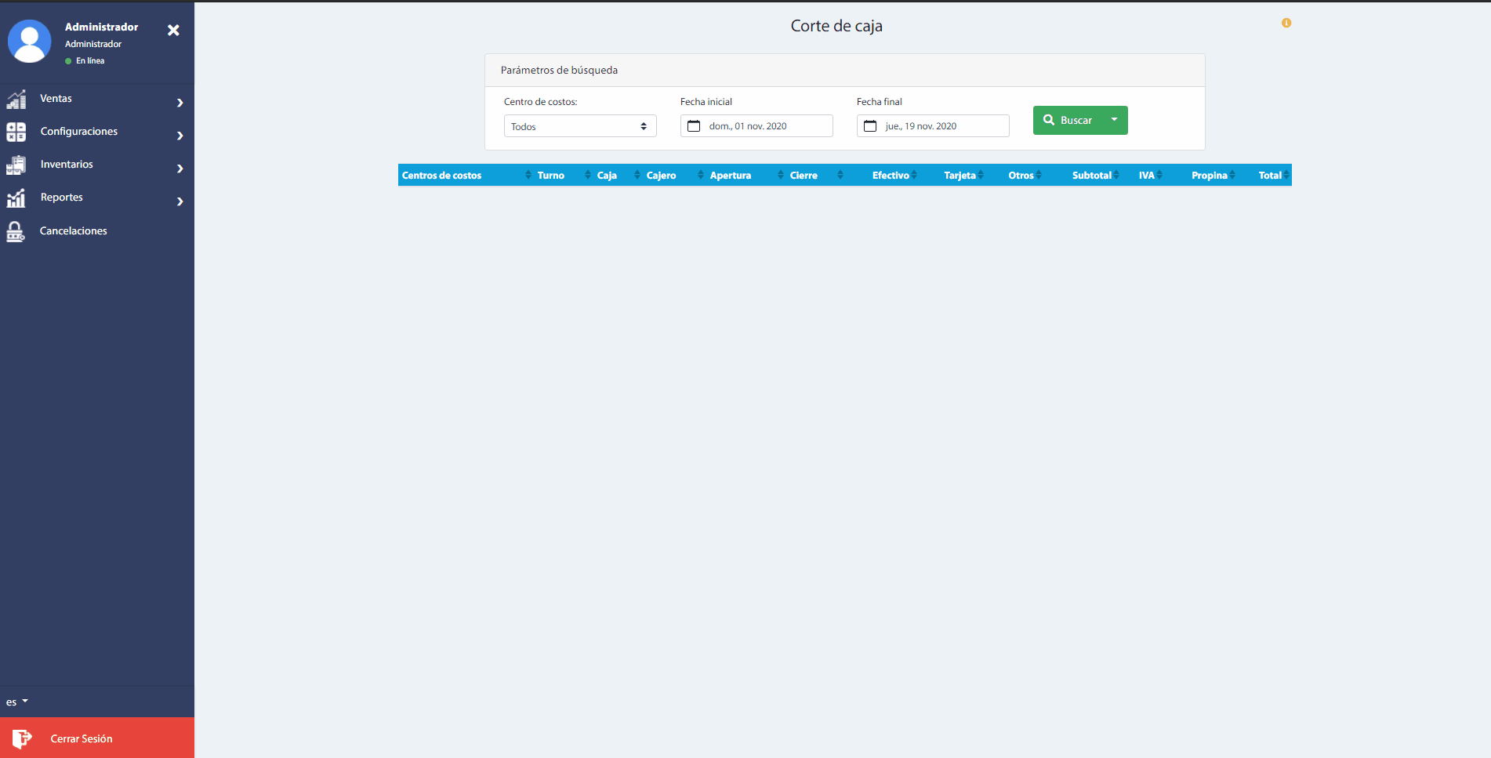
Task: Open the Centro de costos dropdown
Action: coord(579,126)
